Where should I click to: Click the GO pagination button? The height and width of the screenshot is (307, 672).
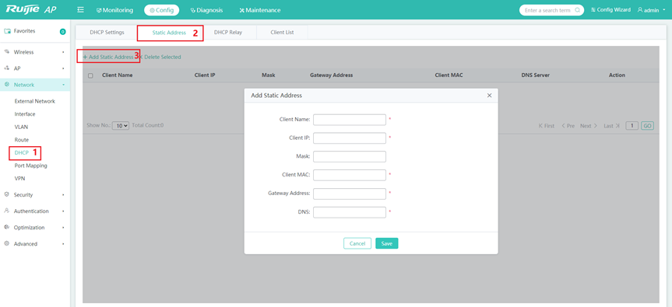pyautogui.click(x=648, y=126)
